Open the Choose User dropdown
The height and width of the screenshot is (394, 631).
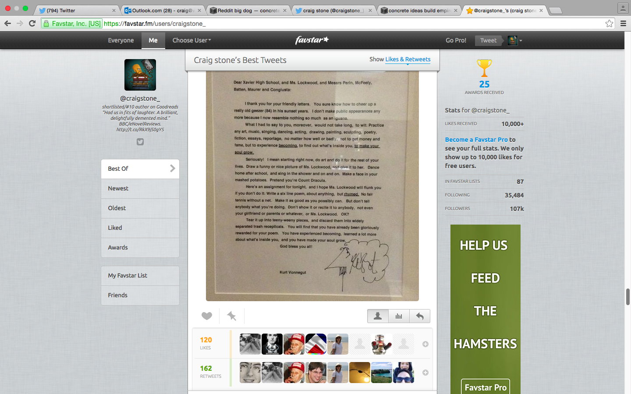tap(191, 40)
